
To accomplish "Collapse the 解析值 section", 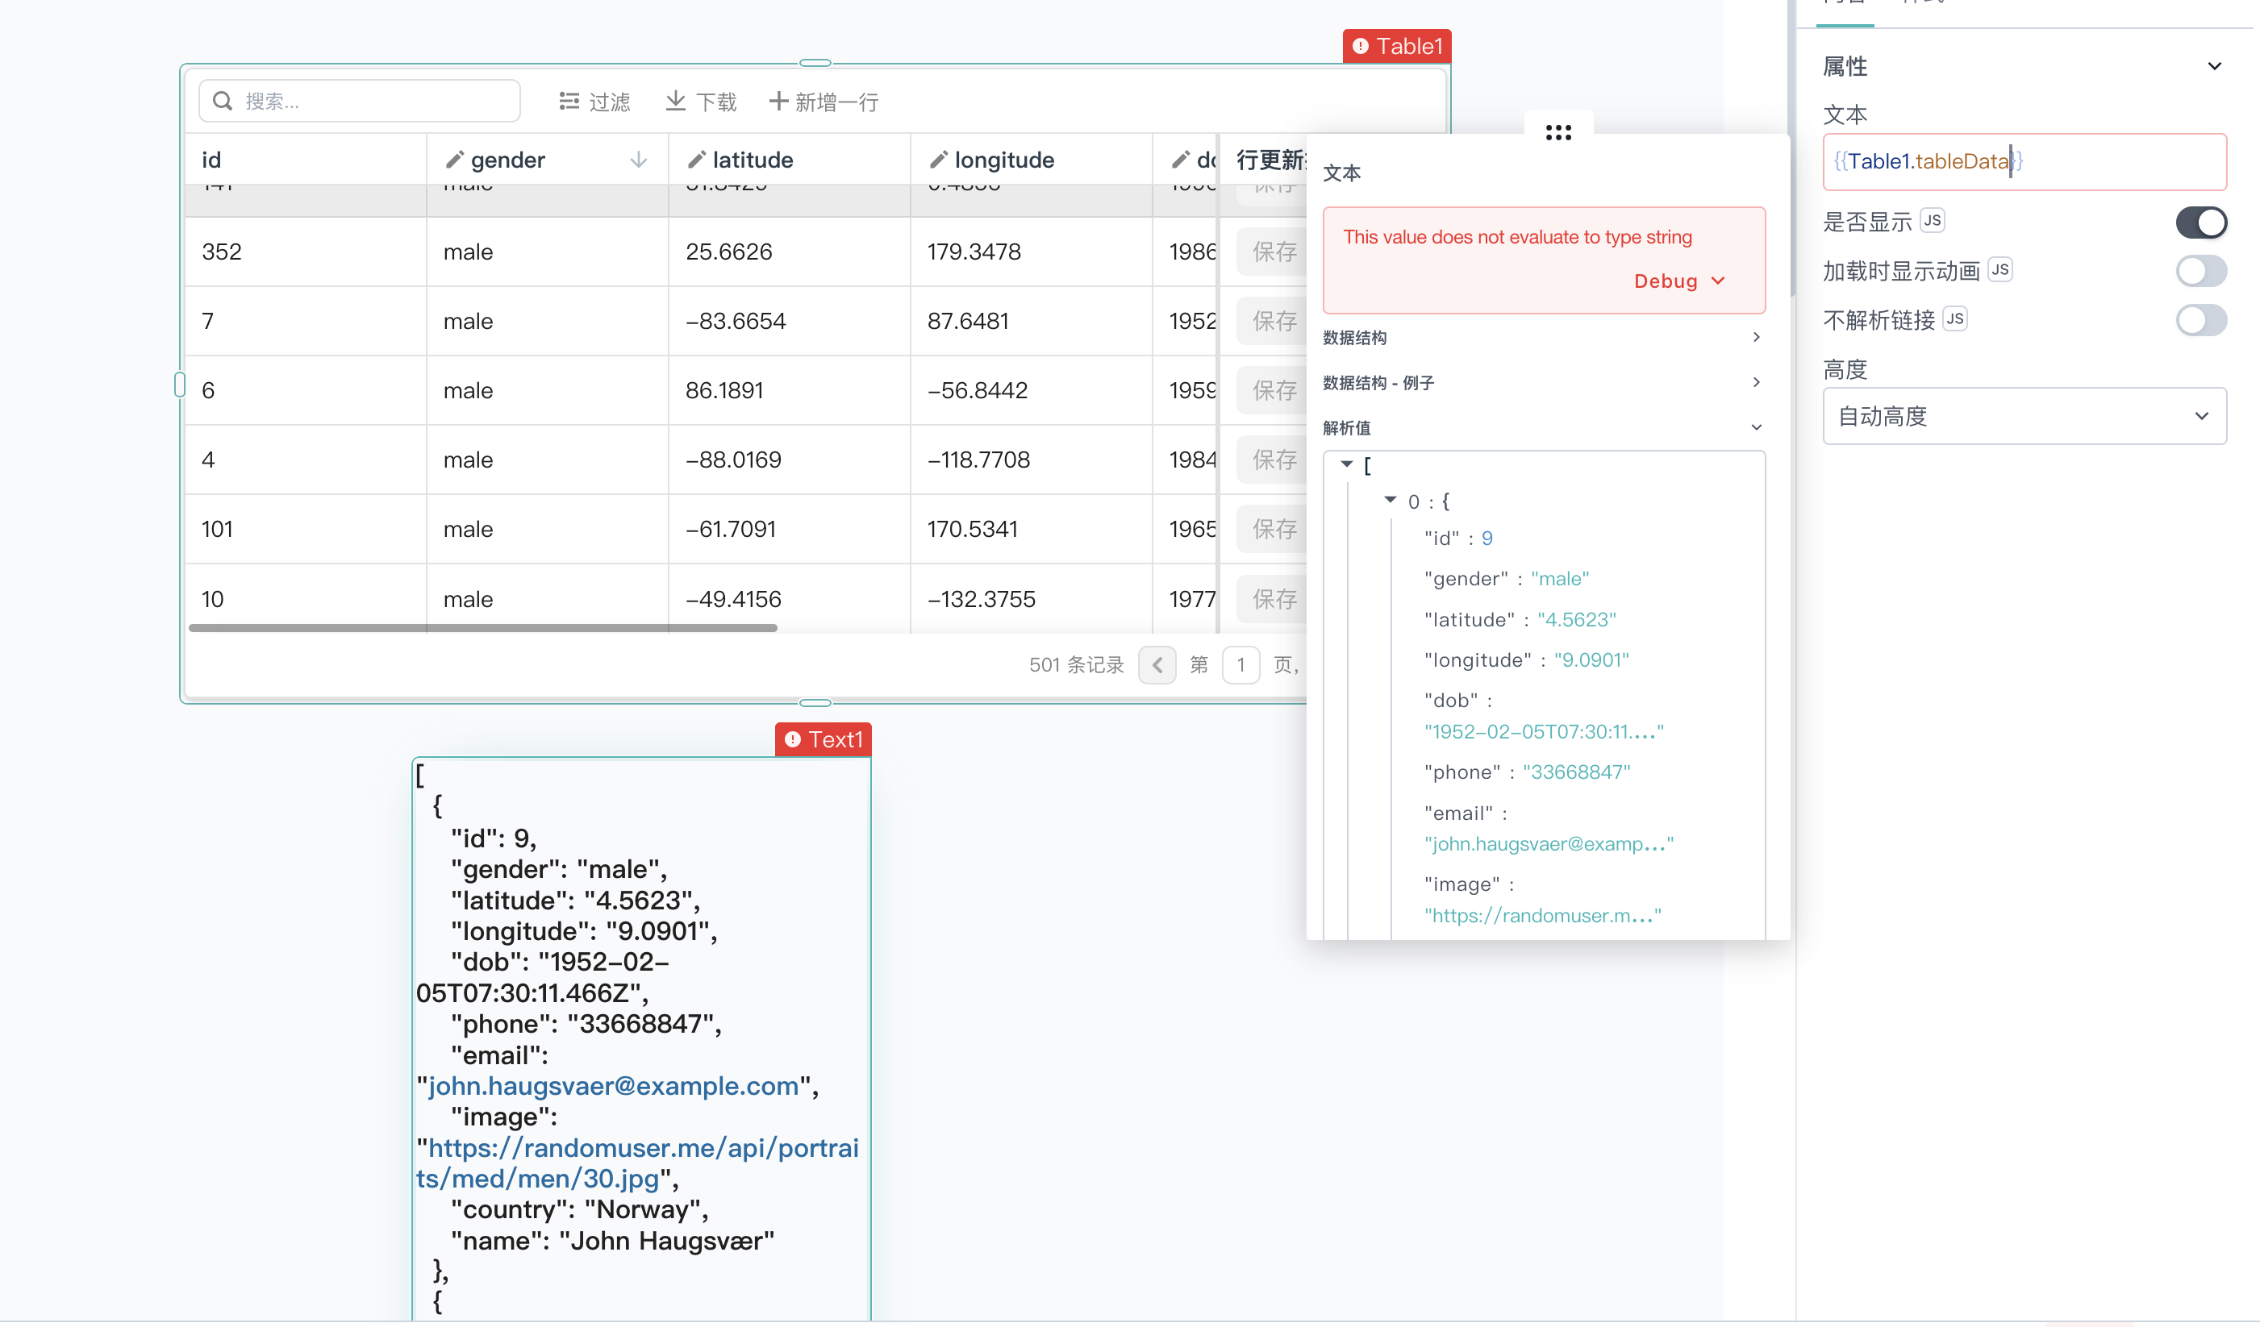I will point(1544,428).
